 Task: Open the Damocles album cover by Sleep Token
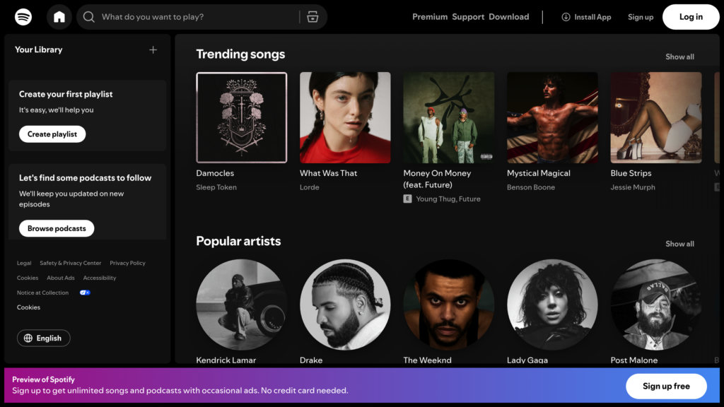click(x=241, y=117)
